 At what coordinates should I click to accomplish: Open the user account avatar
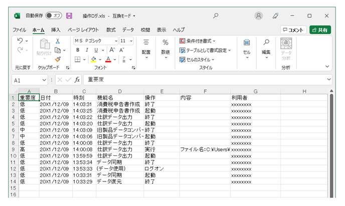tap(259, 16)
